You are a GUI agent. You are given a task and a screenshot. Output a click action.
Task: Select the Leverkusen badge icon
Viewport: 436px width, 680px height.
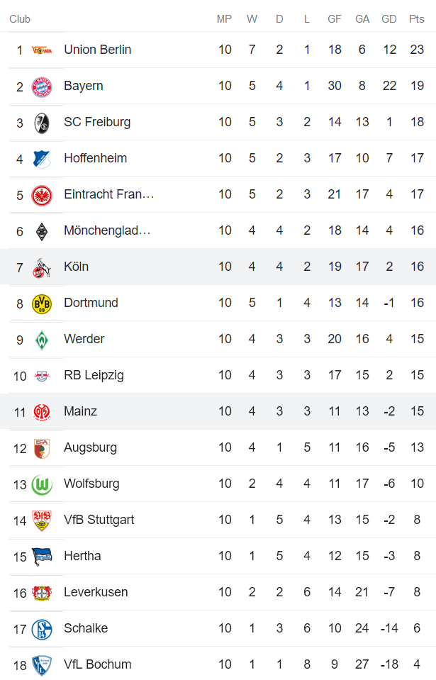[41, 592]
